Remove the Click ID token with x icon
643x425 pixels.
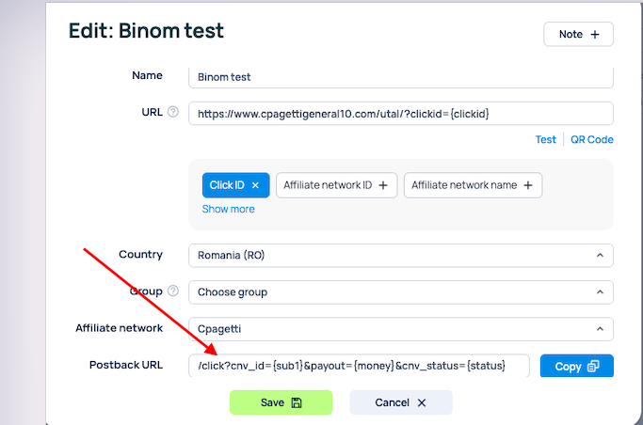click(255, 186)
